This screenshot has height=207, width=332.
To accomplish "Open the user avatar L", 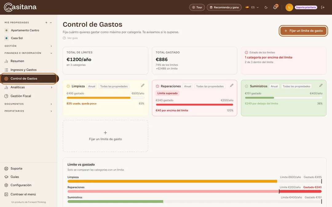I will 289,7.
